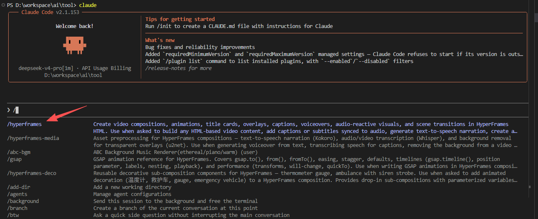
Task: Click the small circle icon before PS prompt
Action: click(3, 5)
